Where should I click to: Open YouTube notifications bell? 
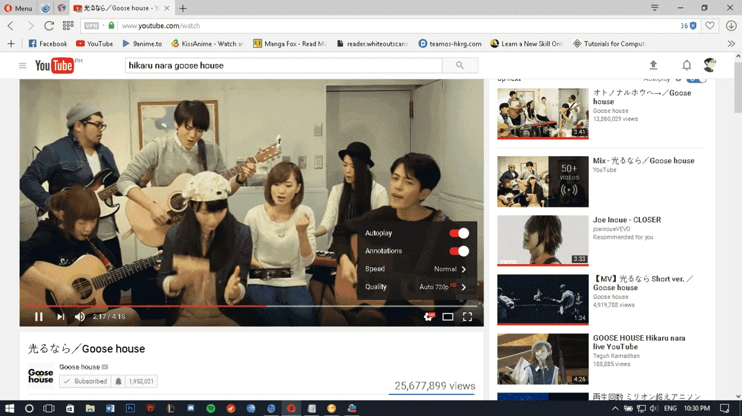tap(686, 65)
